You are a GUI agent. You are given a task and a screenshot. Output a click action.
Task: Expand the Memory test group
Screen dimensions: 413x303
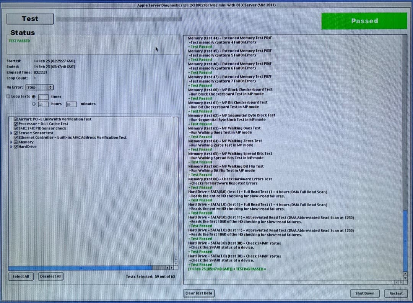(11, 142)
